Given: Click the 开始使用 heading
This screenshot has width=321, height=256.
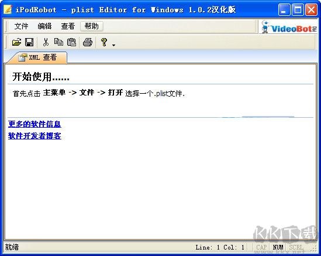Looking at the screenshot, I should tap(41, 77).
